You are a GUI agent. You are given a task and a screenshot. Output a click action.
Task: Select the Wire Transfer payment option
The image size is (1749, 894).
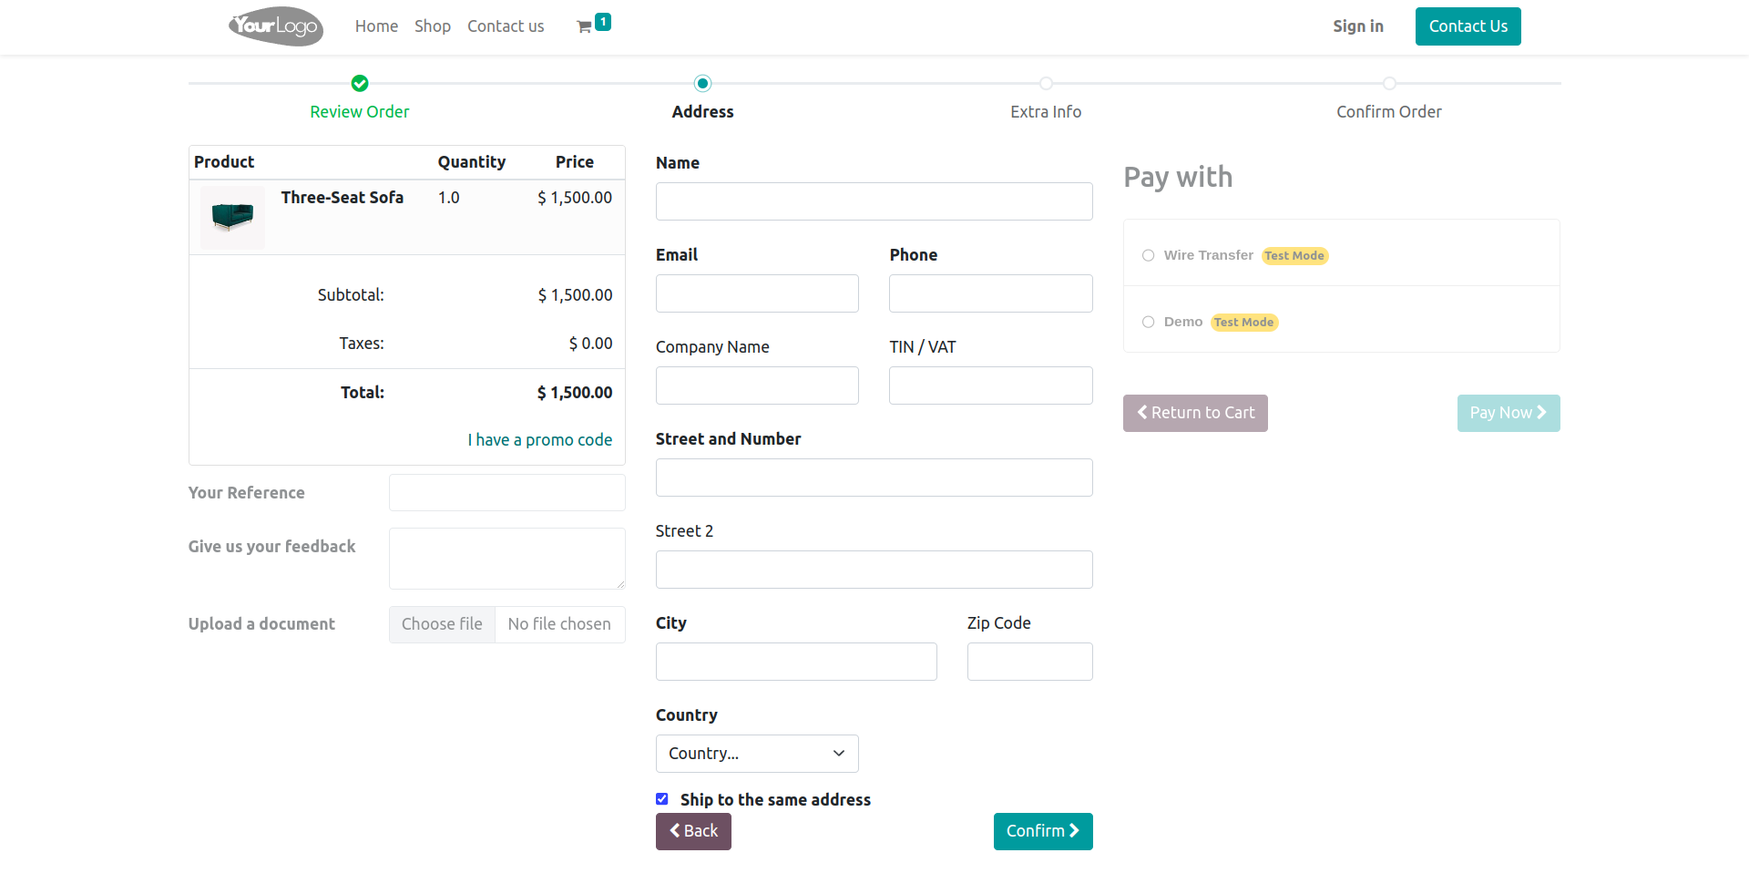pyautogui.click(x=1149, y=256)
